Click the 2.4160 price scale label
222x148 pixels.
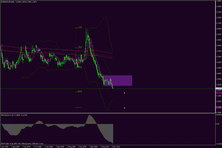tap(219, 6)
